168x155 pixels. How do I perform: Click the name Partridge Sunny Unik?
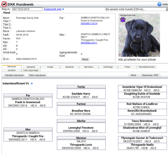(x=27, y=18)
